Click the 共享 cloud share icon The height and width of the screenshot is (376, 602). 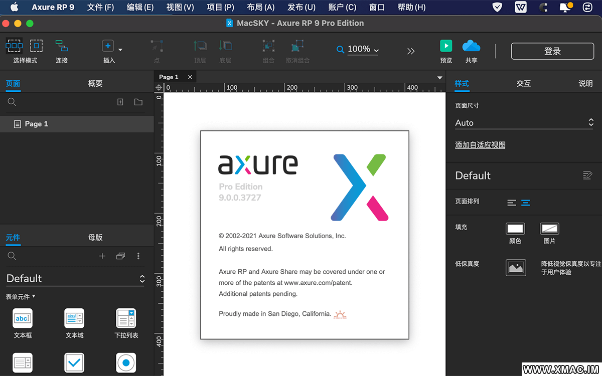tap(471, 46)
